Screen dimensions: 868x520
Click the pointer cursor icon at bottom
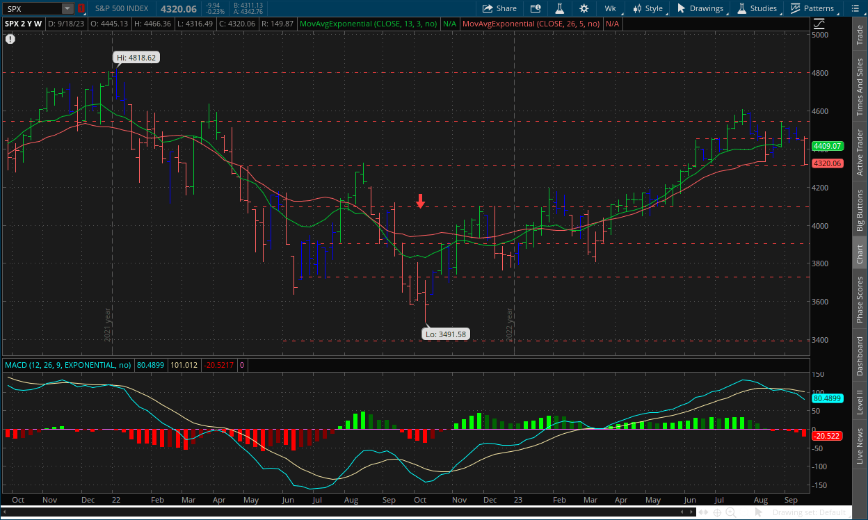click(x=759, y=512)
